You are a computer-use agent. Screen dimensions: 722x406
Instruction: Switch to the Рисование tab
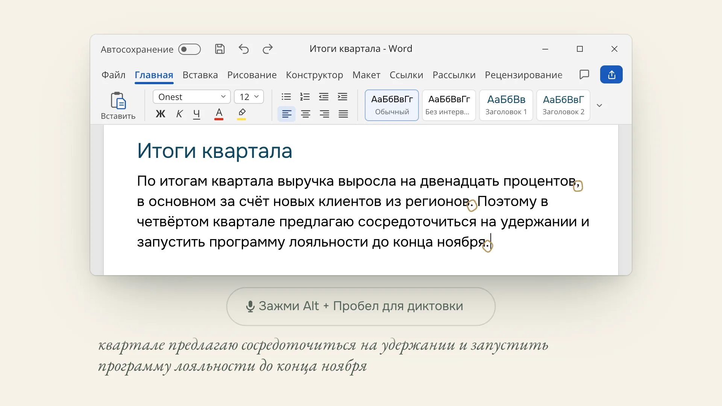click(252, 75)
